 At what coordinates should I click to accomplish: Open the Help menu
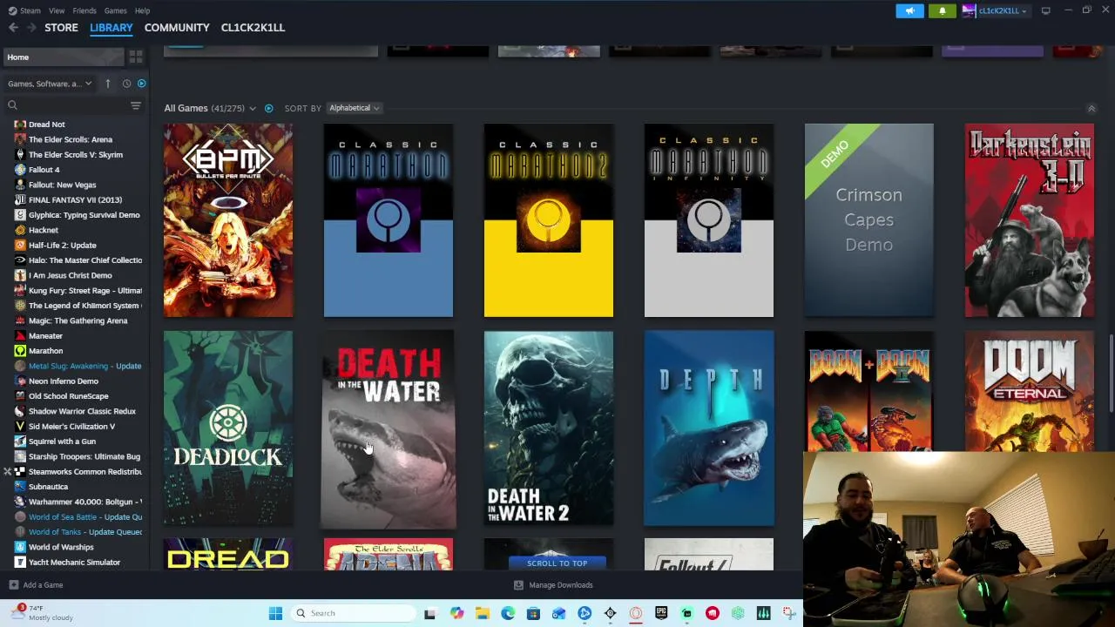[142, 10]
